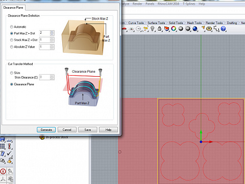Screen dimensions: 245x184
Task: Open the Help menu in menu bar
Action: (202, 4)
